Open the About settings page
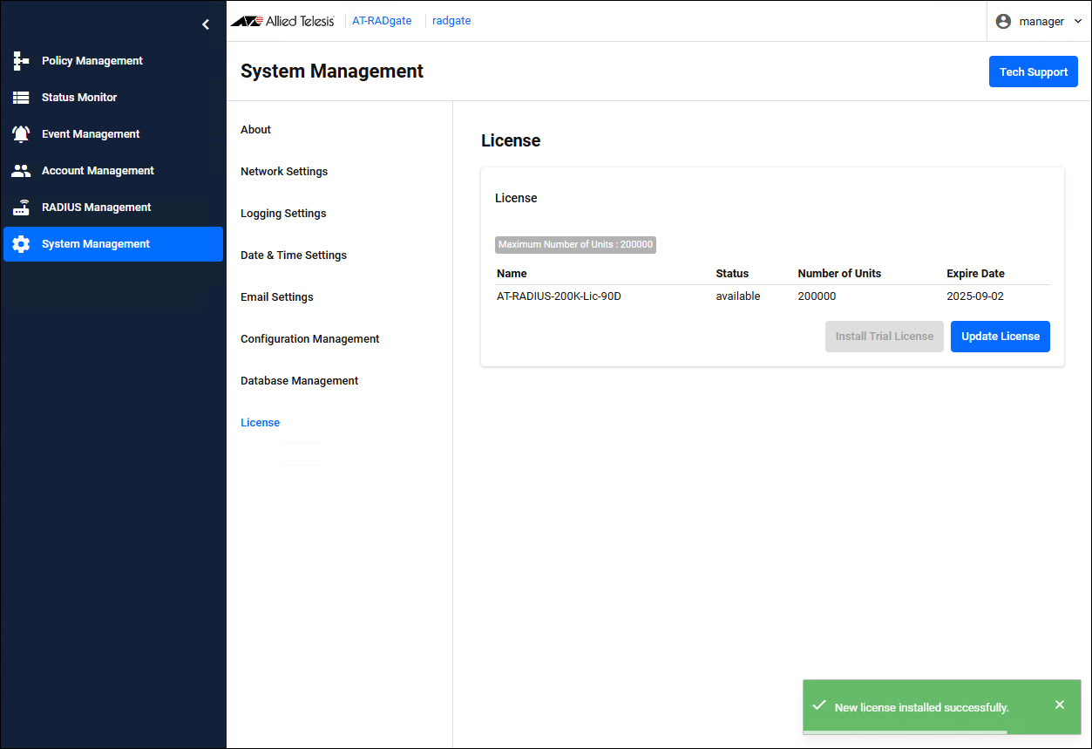Viewport: 1092px width, 749px height. pos(255,130)
